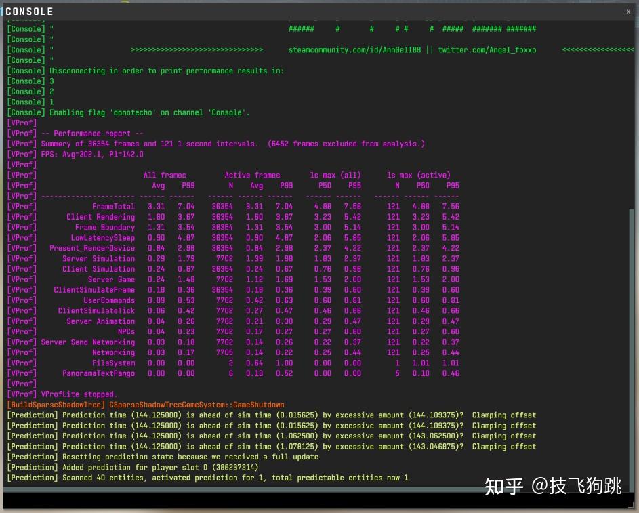Click the CONSOLE window title
The height and width of the screenshot is (513, 639).
pyautogui.click(x=29, y=12)
